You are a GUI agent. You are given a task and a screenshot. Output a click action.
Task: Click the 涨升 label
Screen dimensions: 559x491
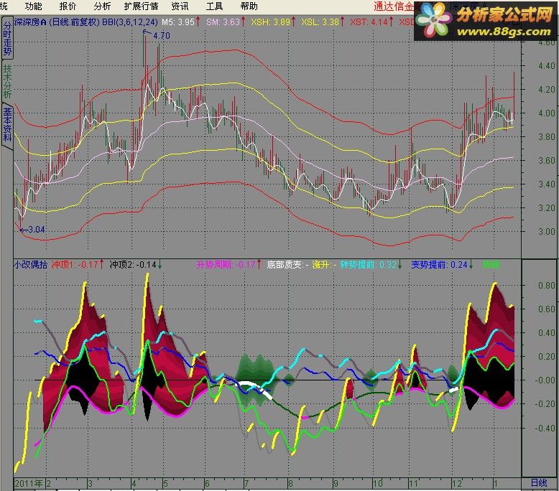pos(320,265)
